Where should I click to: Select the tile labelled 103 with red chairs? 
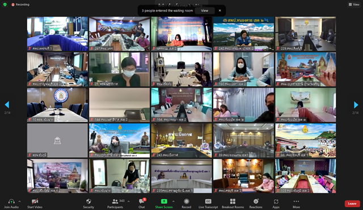306,176
